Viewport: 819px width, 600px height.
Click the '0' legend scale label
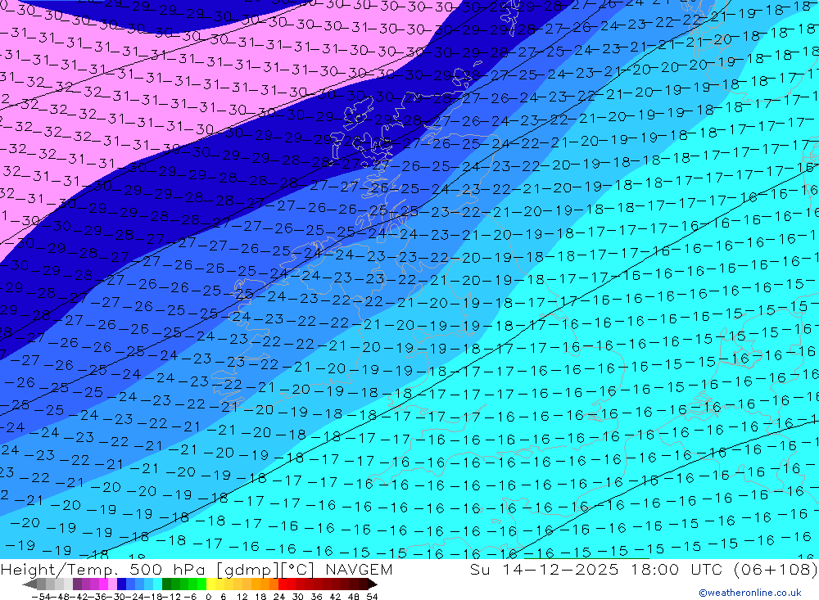[x=208, y=597]
